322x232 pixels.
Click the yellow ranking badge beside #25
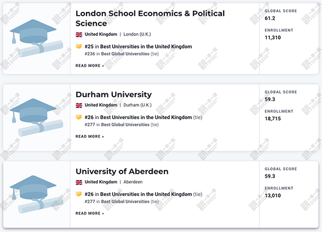79,46
